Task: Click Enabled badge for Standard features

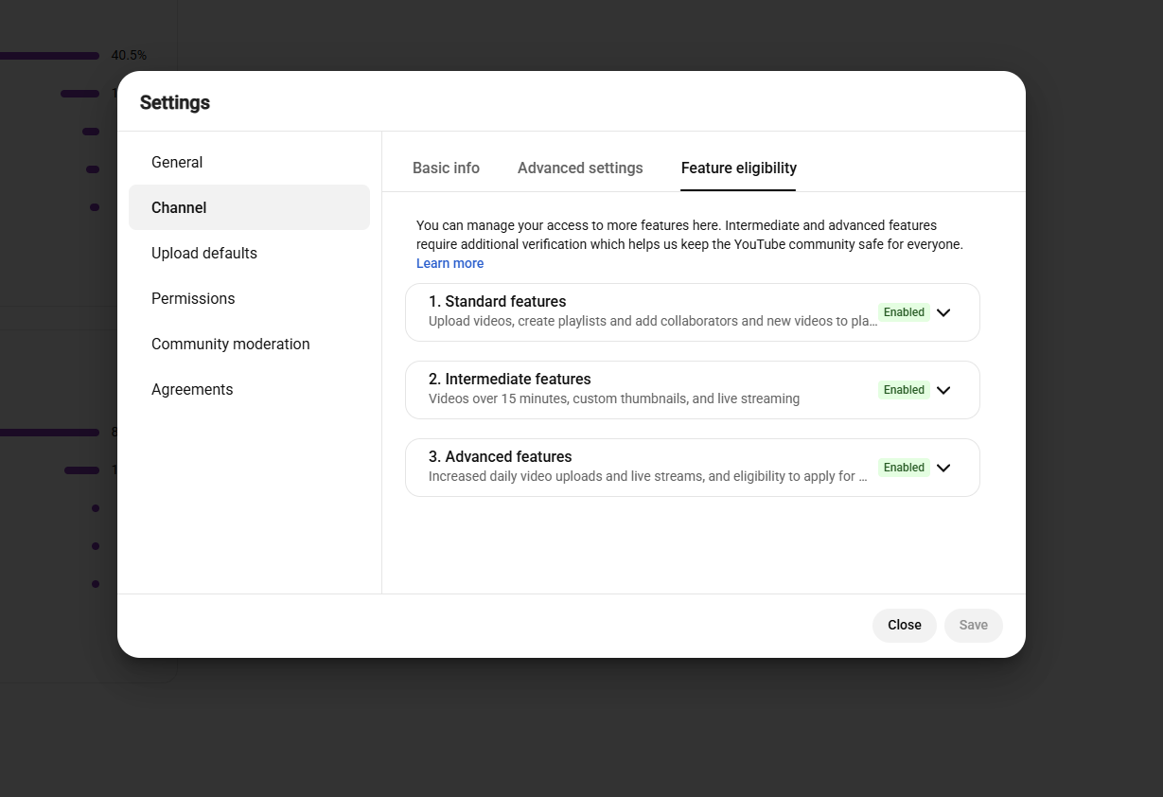Action: click(x=904, y=312)
